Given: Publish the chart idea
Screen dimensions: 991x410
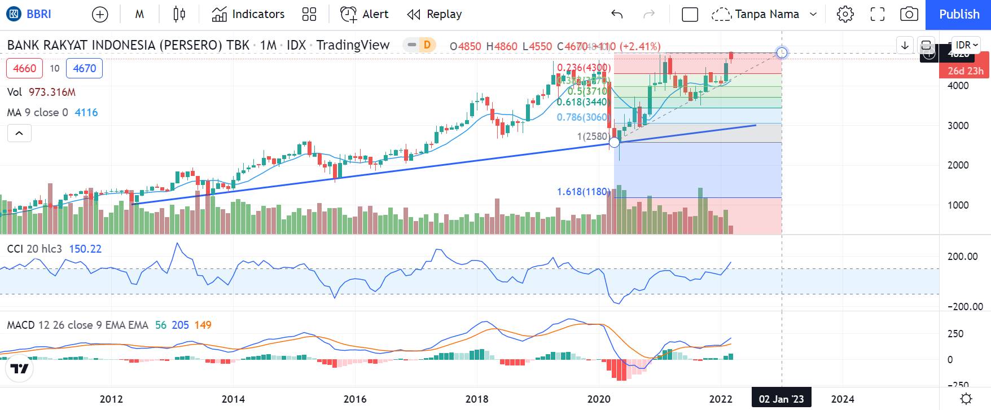Looking at the screenshot, I should click(958, 15).
